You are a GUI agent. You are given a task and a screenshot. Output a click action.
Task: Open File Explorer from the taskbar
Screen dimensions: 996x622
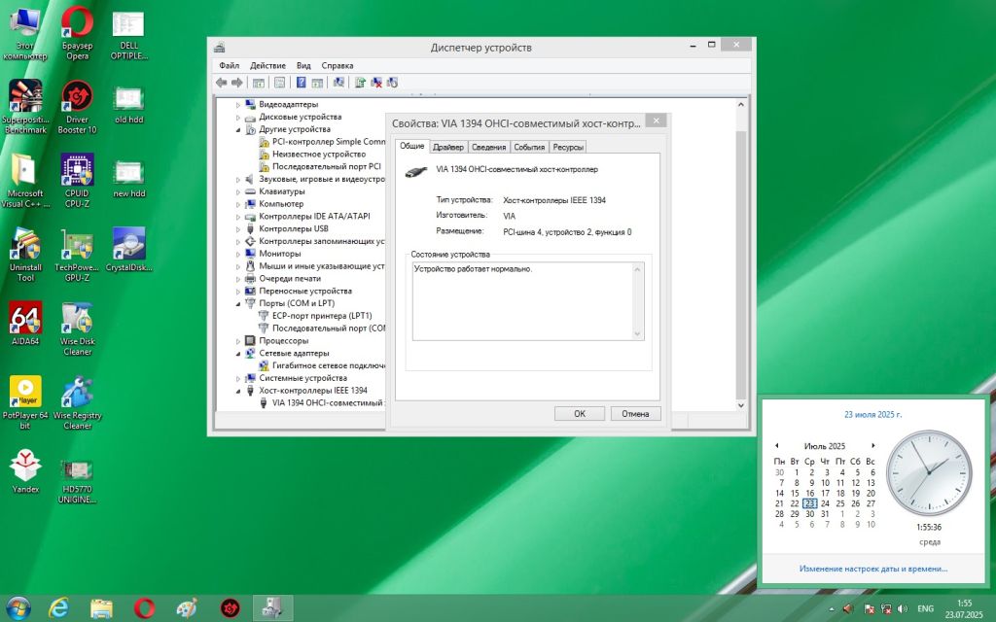101,608
